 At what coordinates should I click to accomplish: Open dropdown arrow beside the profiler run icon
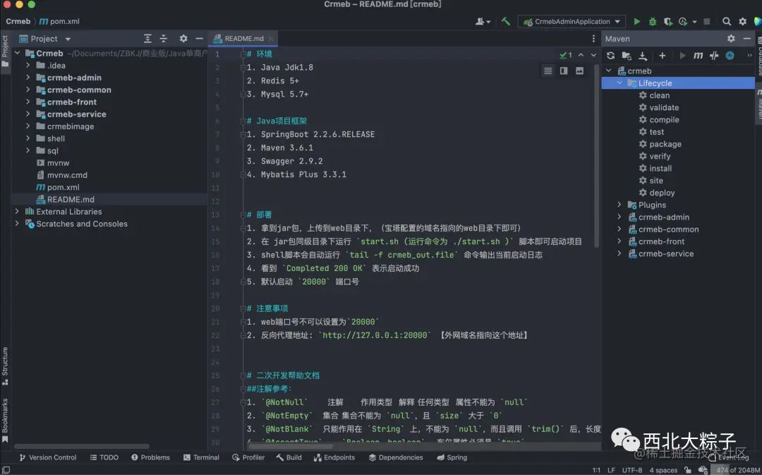[694, 22]
